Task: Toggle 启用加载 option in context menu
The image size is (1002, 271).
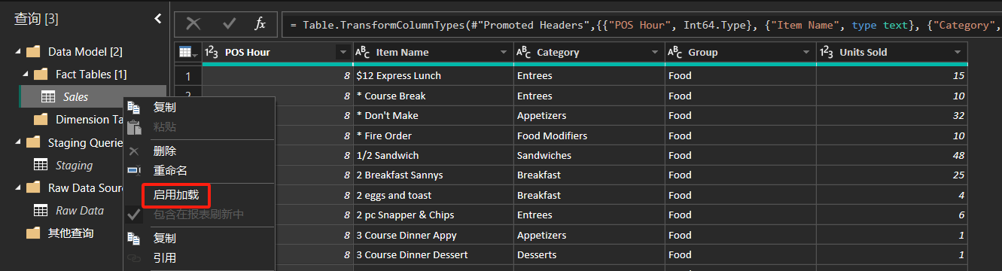Action: [x=176, y=194]
